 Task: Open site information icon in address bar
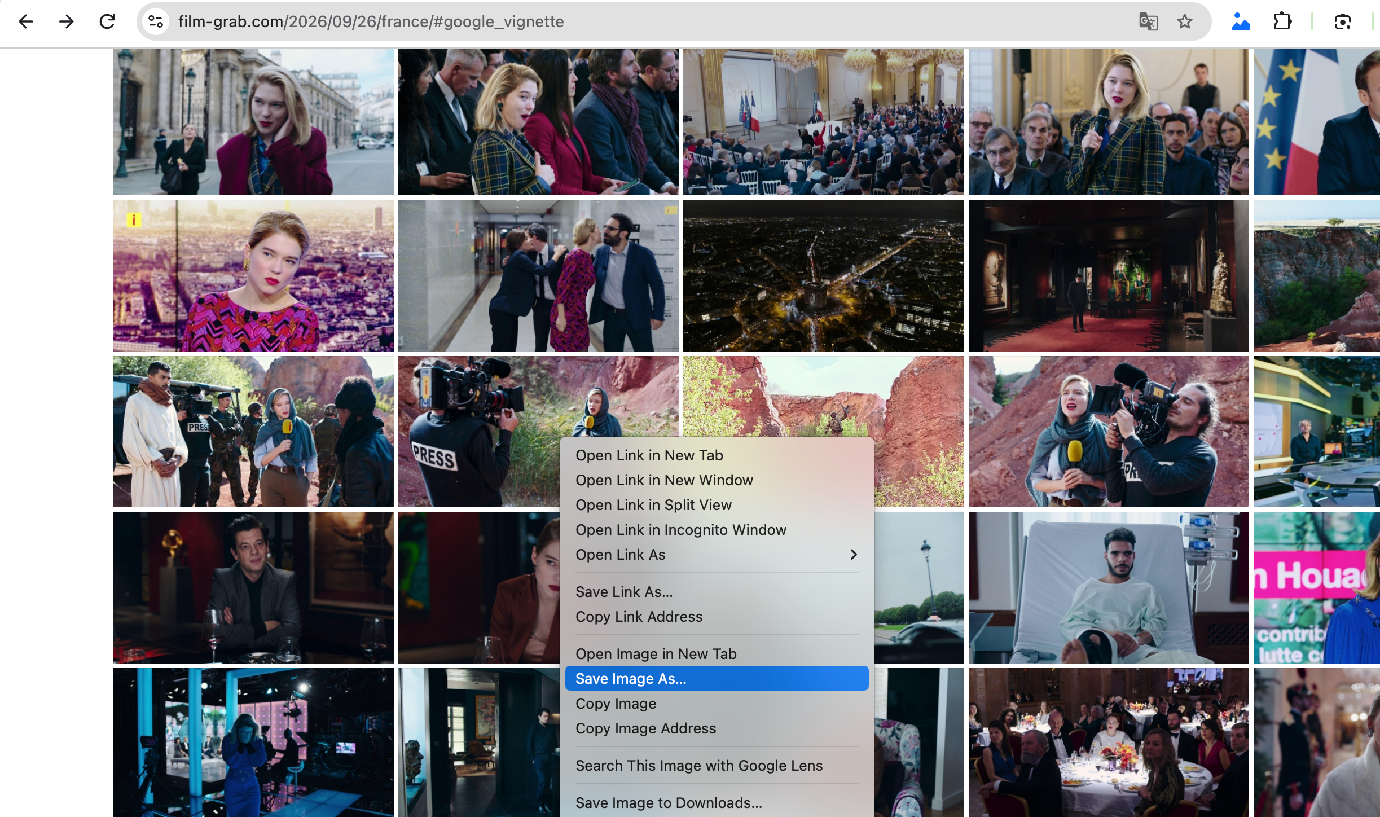pos(156,21)
